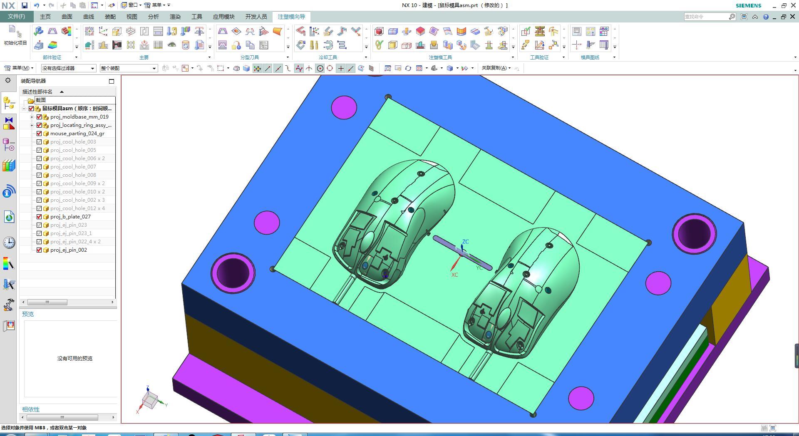This screenshot has width=799, height=436.
Task: Open resource bar settings gear icon
Action: tap(8, 80)
